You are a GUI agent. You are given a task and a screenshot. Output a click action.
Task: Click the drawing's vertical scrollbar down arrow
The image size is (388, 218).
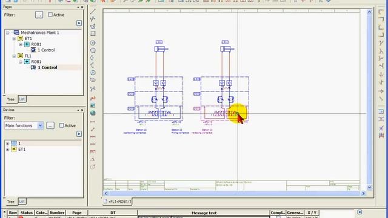pos(369,187)
